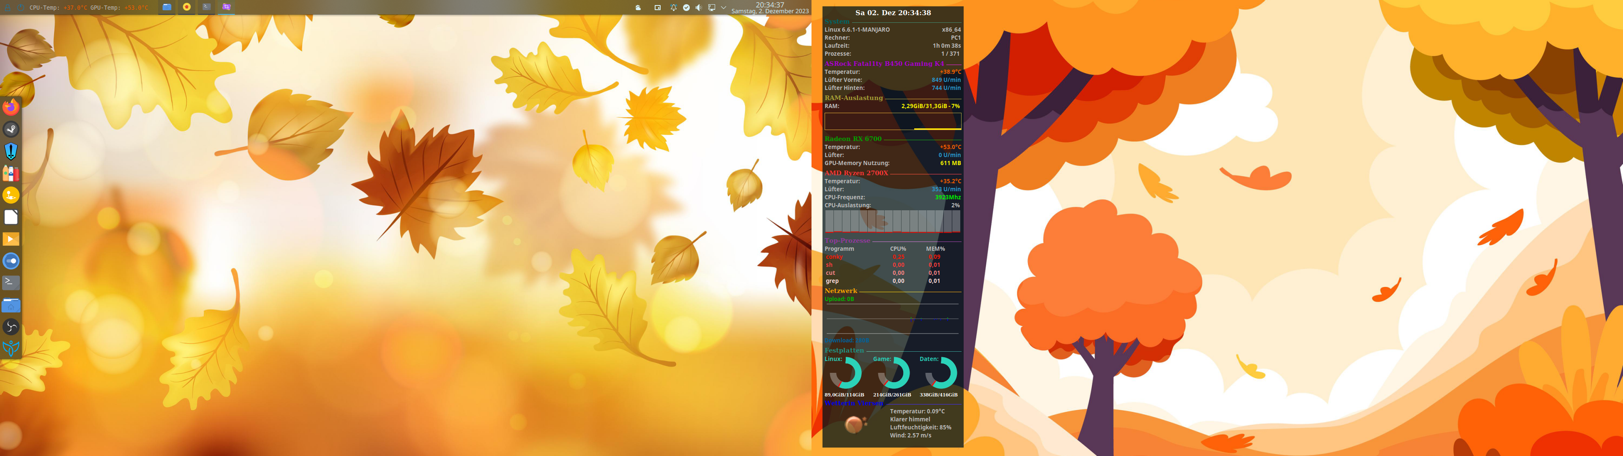Screen dimensions: 1623x456
Task: Open the volume control in tray
Action: tap(699, 8)
